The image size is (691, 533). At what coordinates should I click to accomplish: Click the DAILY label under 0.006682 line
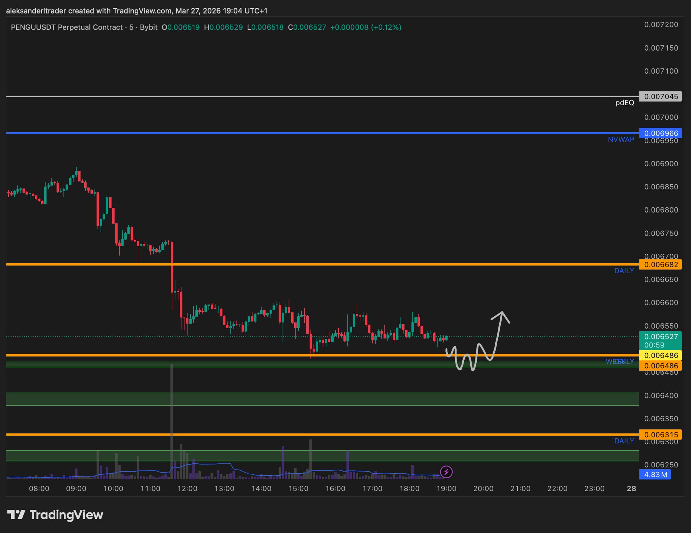(624, 271)
